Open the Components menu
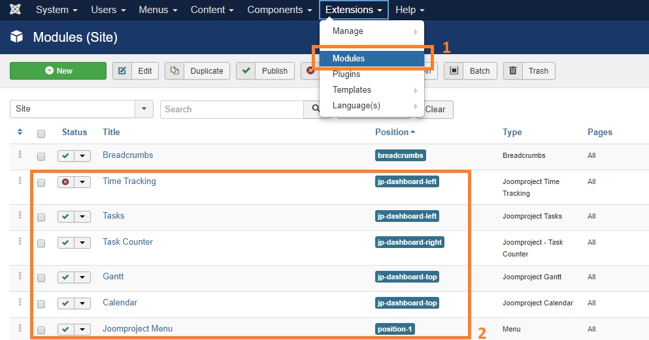649x340 pixels. (x=279, y=10)
